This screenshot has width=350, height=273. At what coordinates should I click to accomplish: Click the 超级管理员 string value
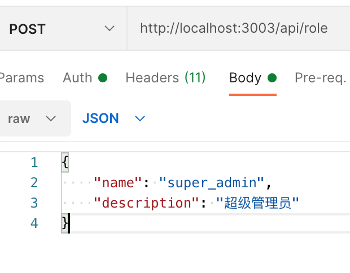click(x=257, y=202)
